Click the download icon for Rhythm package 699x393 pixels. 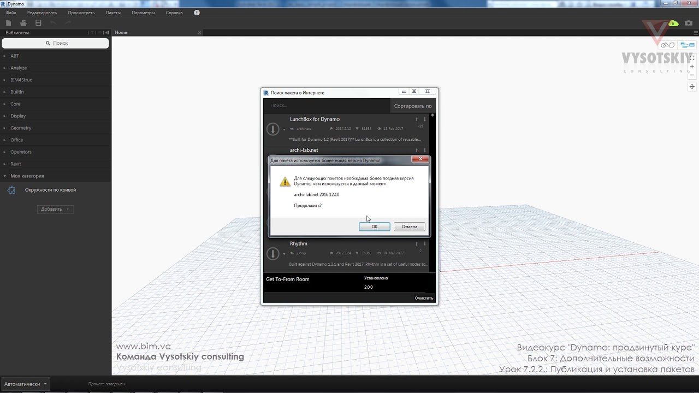pos(273,253)
